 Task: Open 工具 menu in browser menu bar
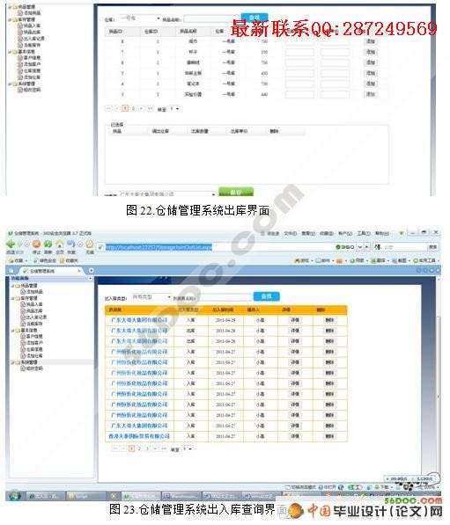(x=363, y=233)
